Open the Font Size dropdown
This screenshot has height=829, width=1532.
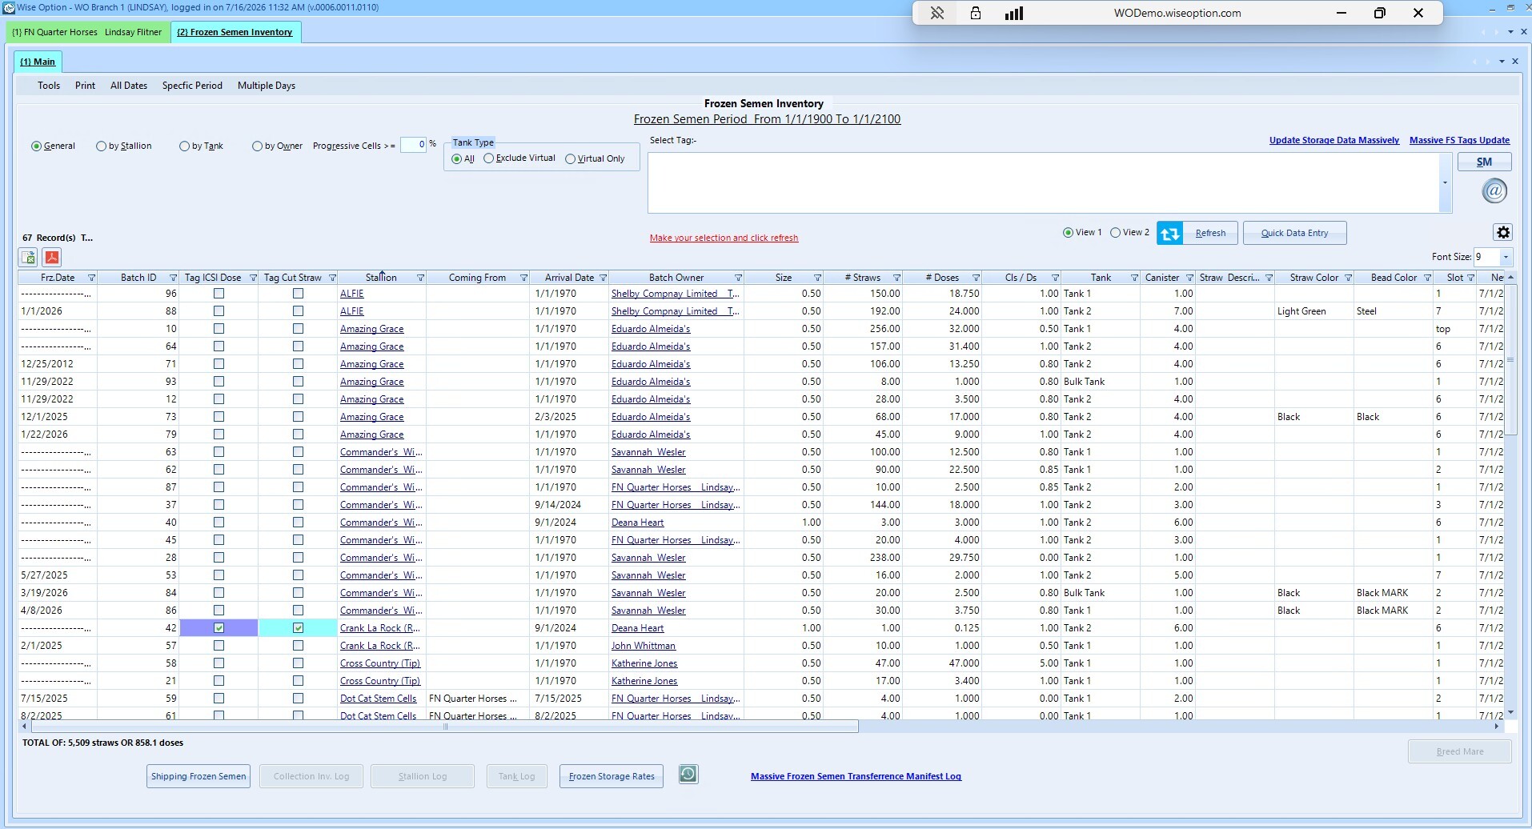pyautogui.click(x=1506, y=257)
